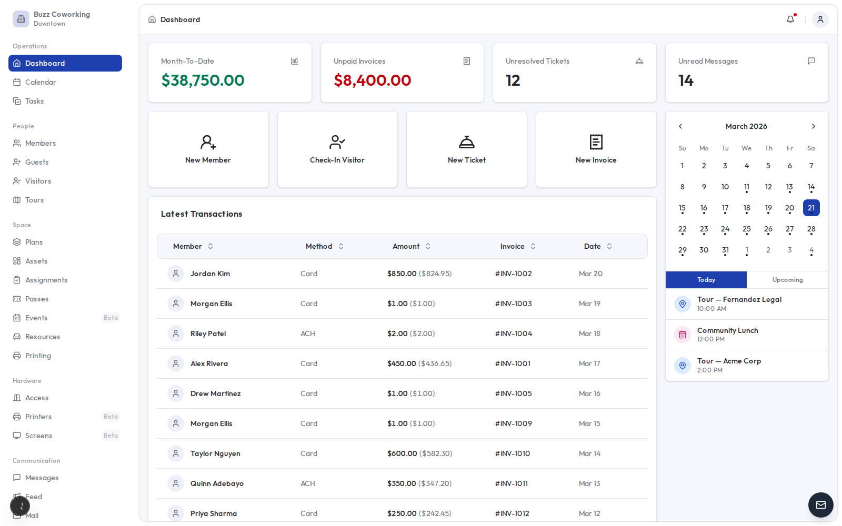Go to the next month in the calendar
This screenshot has height=526, width=842.
tap(813, 126)
